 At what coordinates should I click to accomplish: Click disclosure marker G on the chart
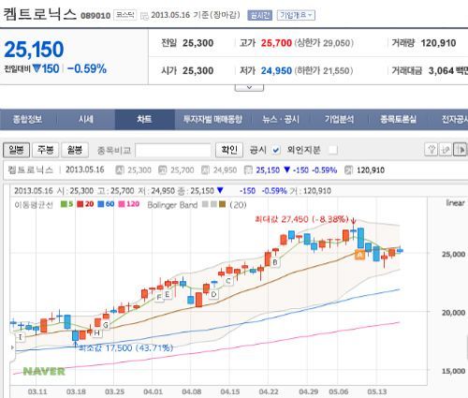(106, 325)
